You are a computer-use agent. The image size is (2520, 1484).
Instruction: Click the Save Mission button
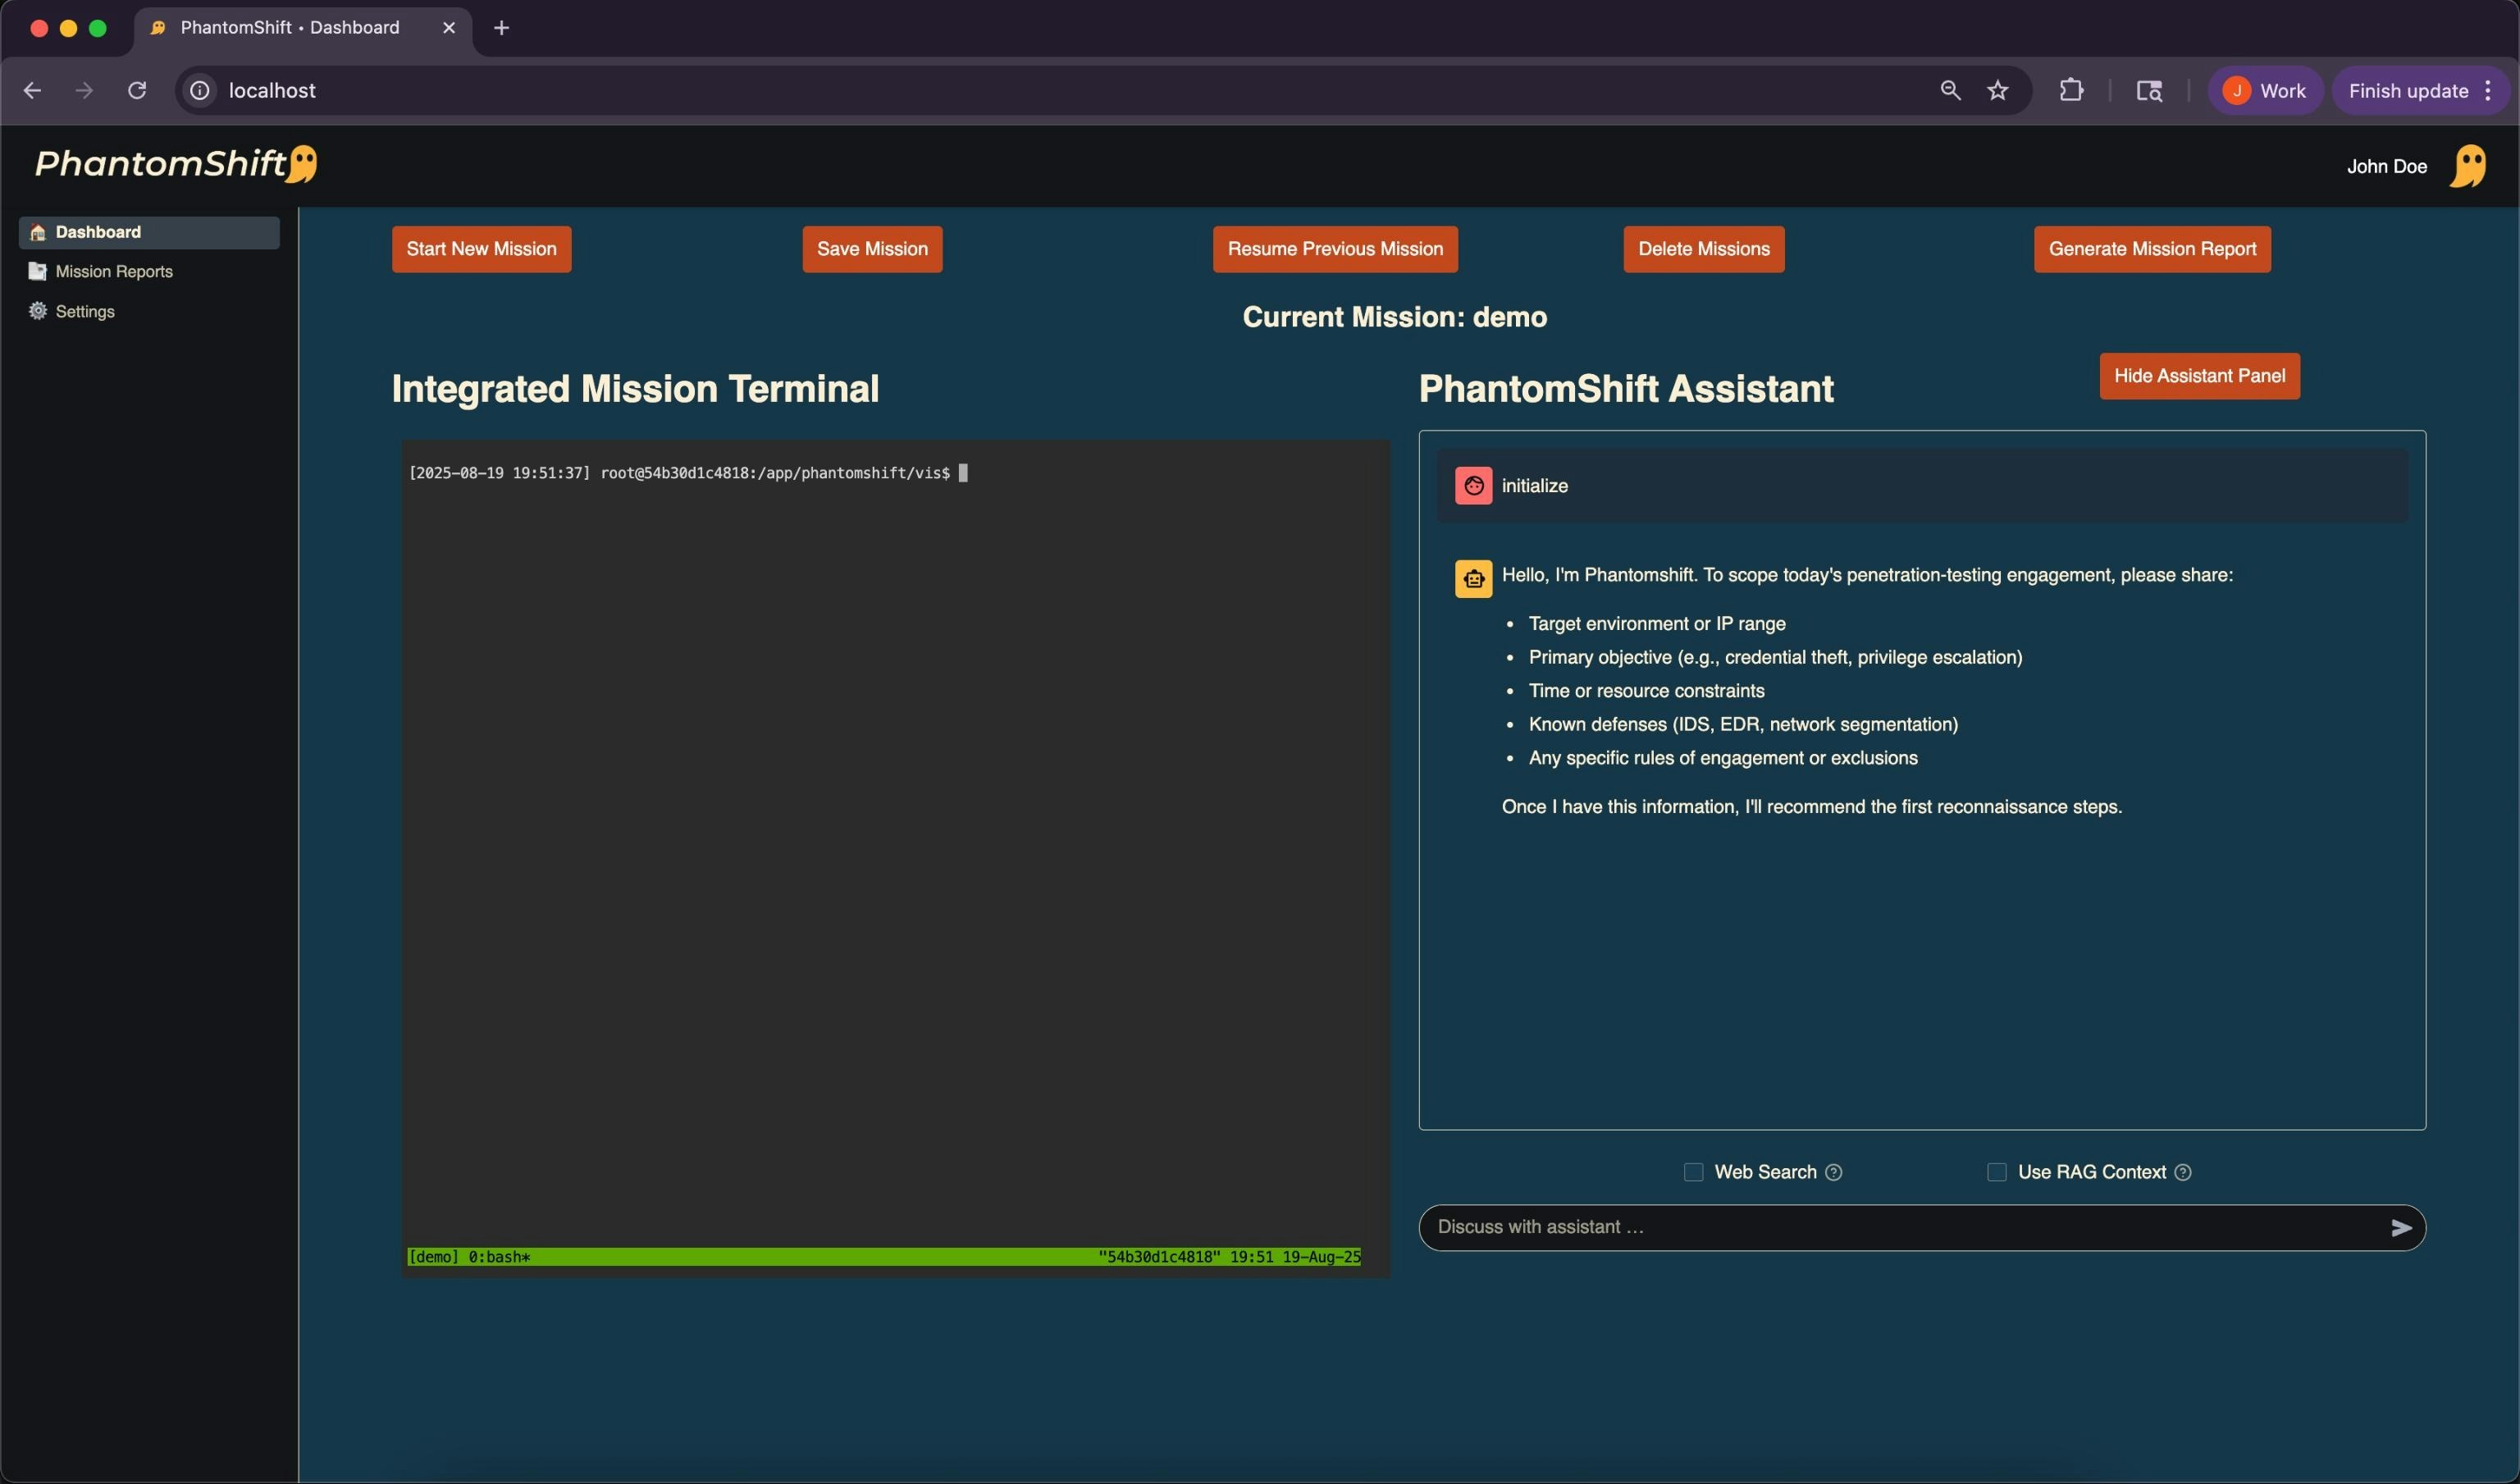[872, 249]
